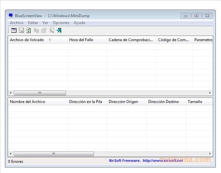Open the http://www.nirsoft.net link
The height and width of the screenshot is (173, 221).
tap(163, 160)
